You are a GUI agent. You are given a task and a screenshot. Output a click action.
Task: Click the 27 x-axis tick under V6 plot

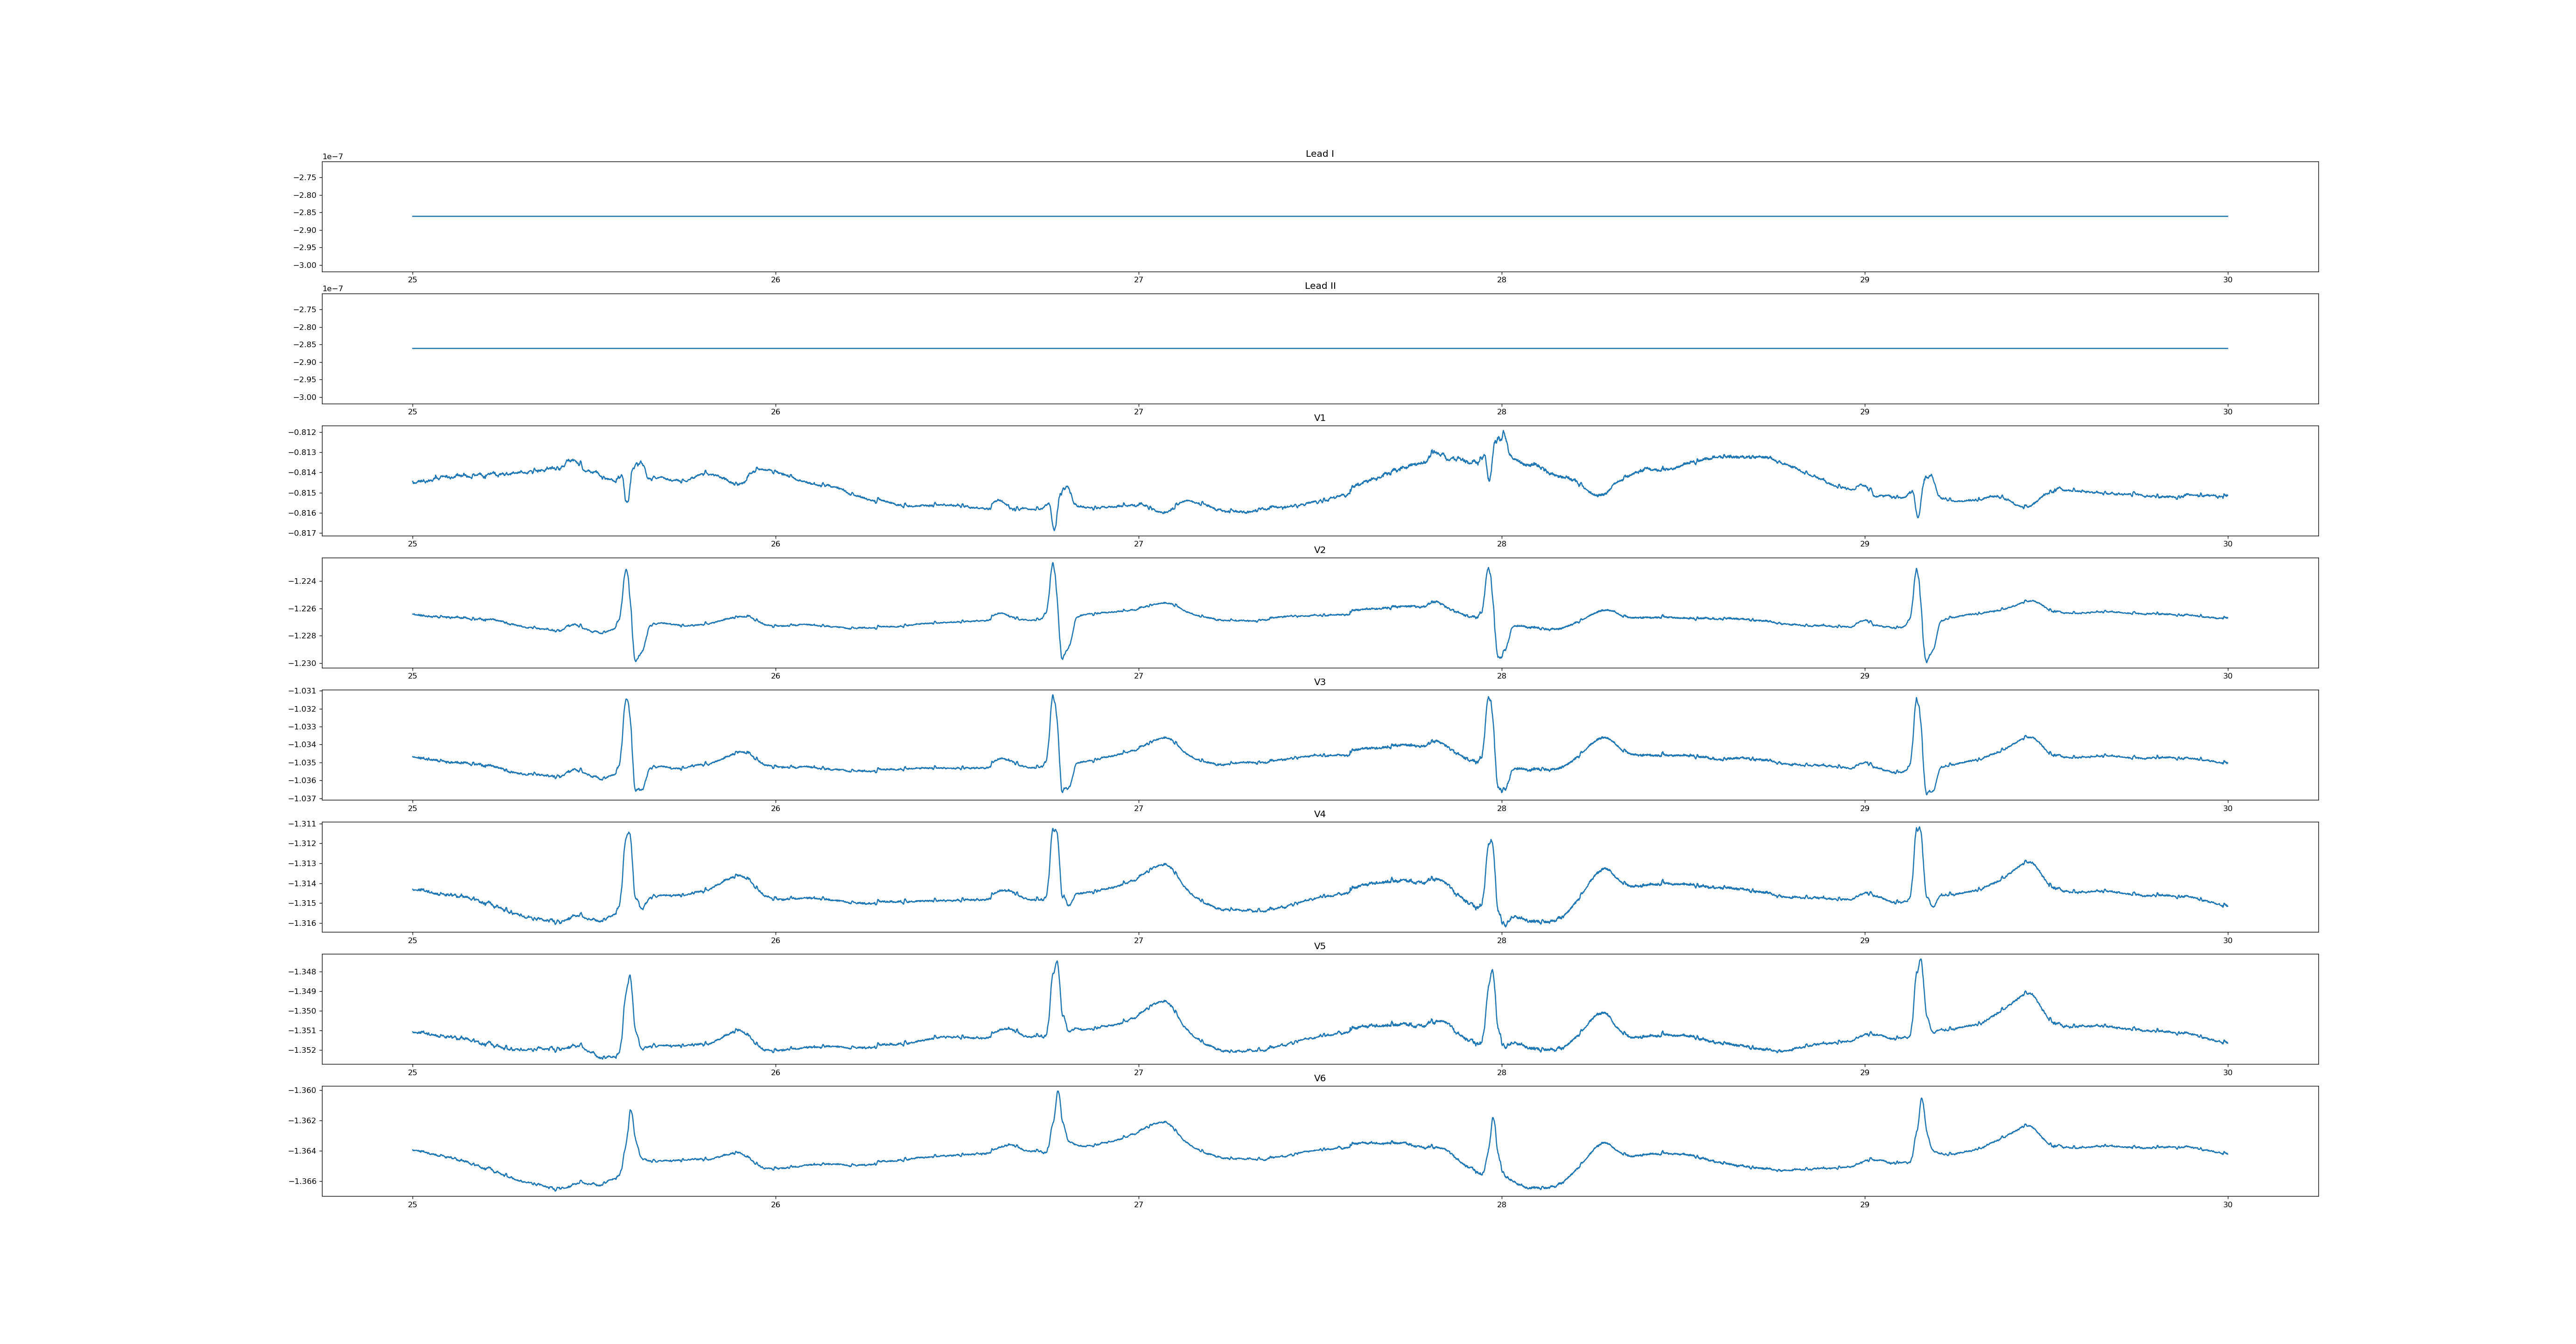click(x=1138, y=1205)
